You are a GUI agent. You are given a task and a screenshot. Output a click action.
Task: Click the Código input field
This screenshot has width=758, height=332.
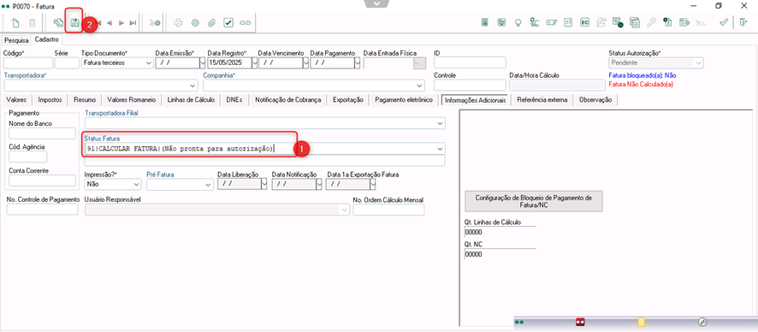click(28, 63)
